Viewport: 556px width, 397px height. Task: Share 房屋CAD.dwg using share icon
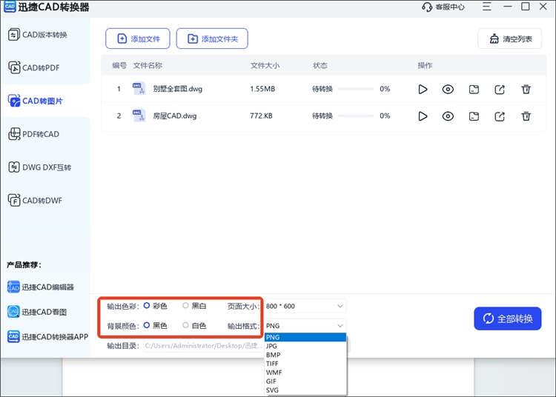coord(500,116)
